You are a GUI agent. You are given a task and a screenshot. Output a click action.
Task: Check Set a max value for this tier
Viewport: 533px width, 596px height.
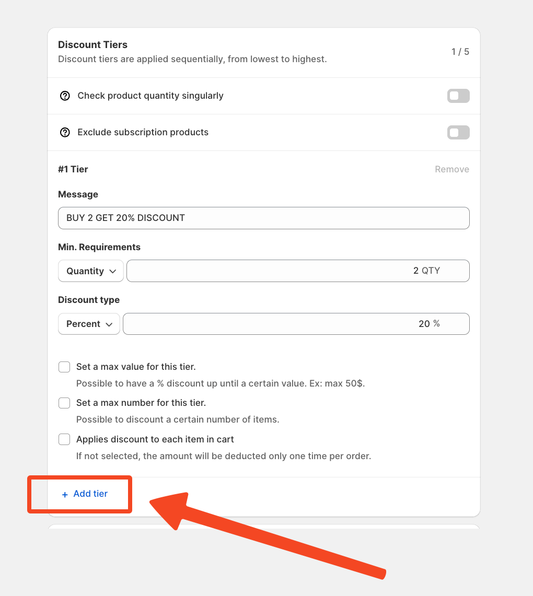[x=64, y=367]
